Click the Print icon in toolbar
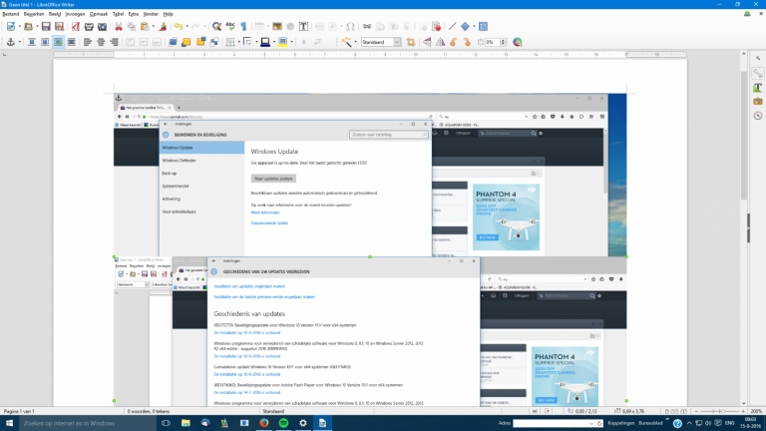 point(87,26)
